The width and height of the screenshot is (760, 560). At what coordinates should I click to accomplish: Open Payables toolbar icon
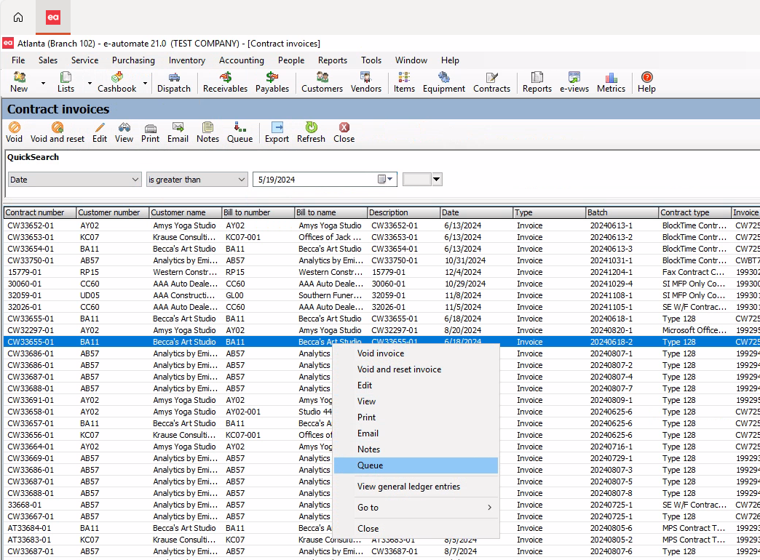[272, 82]
